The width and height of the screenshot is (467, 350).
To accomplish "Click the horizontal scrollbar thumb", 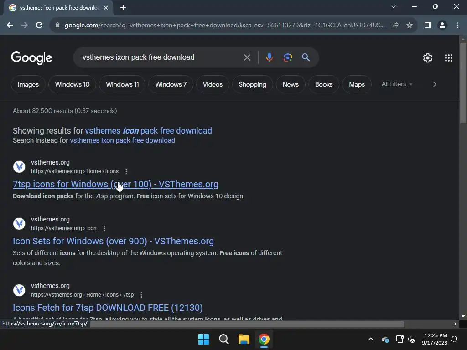I will (x=247, y=324).
